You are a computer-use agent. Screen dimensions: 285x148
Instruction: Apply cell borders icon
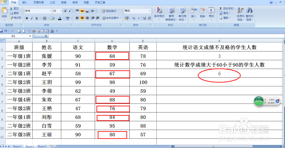coord(45,18)
